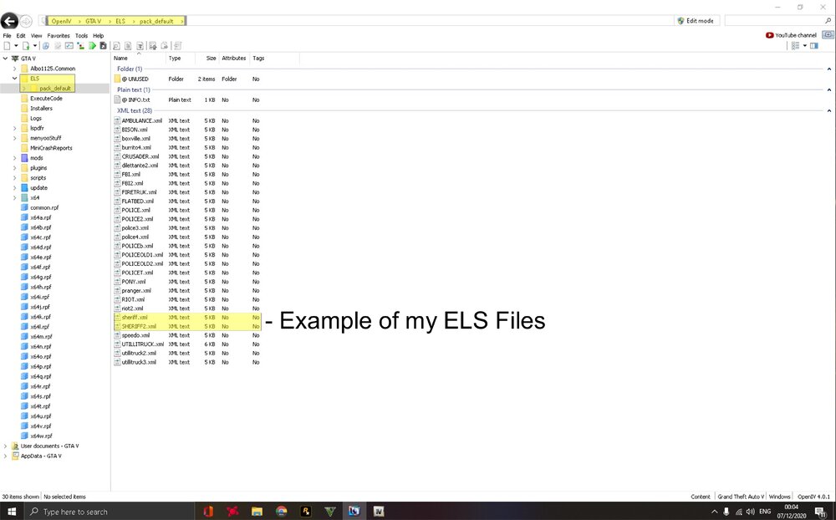Open Rockstar Games Launcher taskbar icon

coord(306,512)
